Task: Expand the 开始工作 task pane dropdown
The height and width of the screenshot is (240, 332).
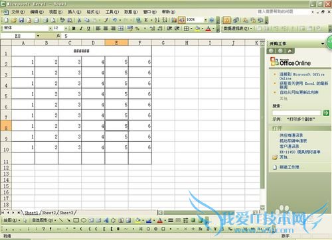Action: (323, 44)
